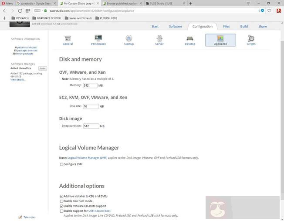Click the appliance thumbnail image
The height and width of the screenshot is (221, 284).
(20, 24)
